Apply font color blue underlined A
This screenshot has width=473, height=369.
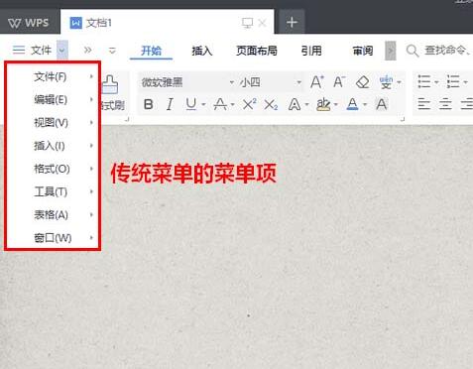(353, 104)
